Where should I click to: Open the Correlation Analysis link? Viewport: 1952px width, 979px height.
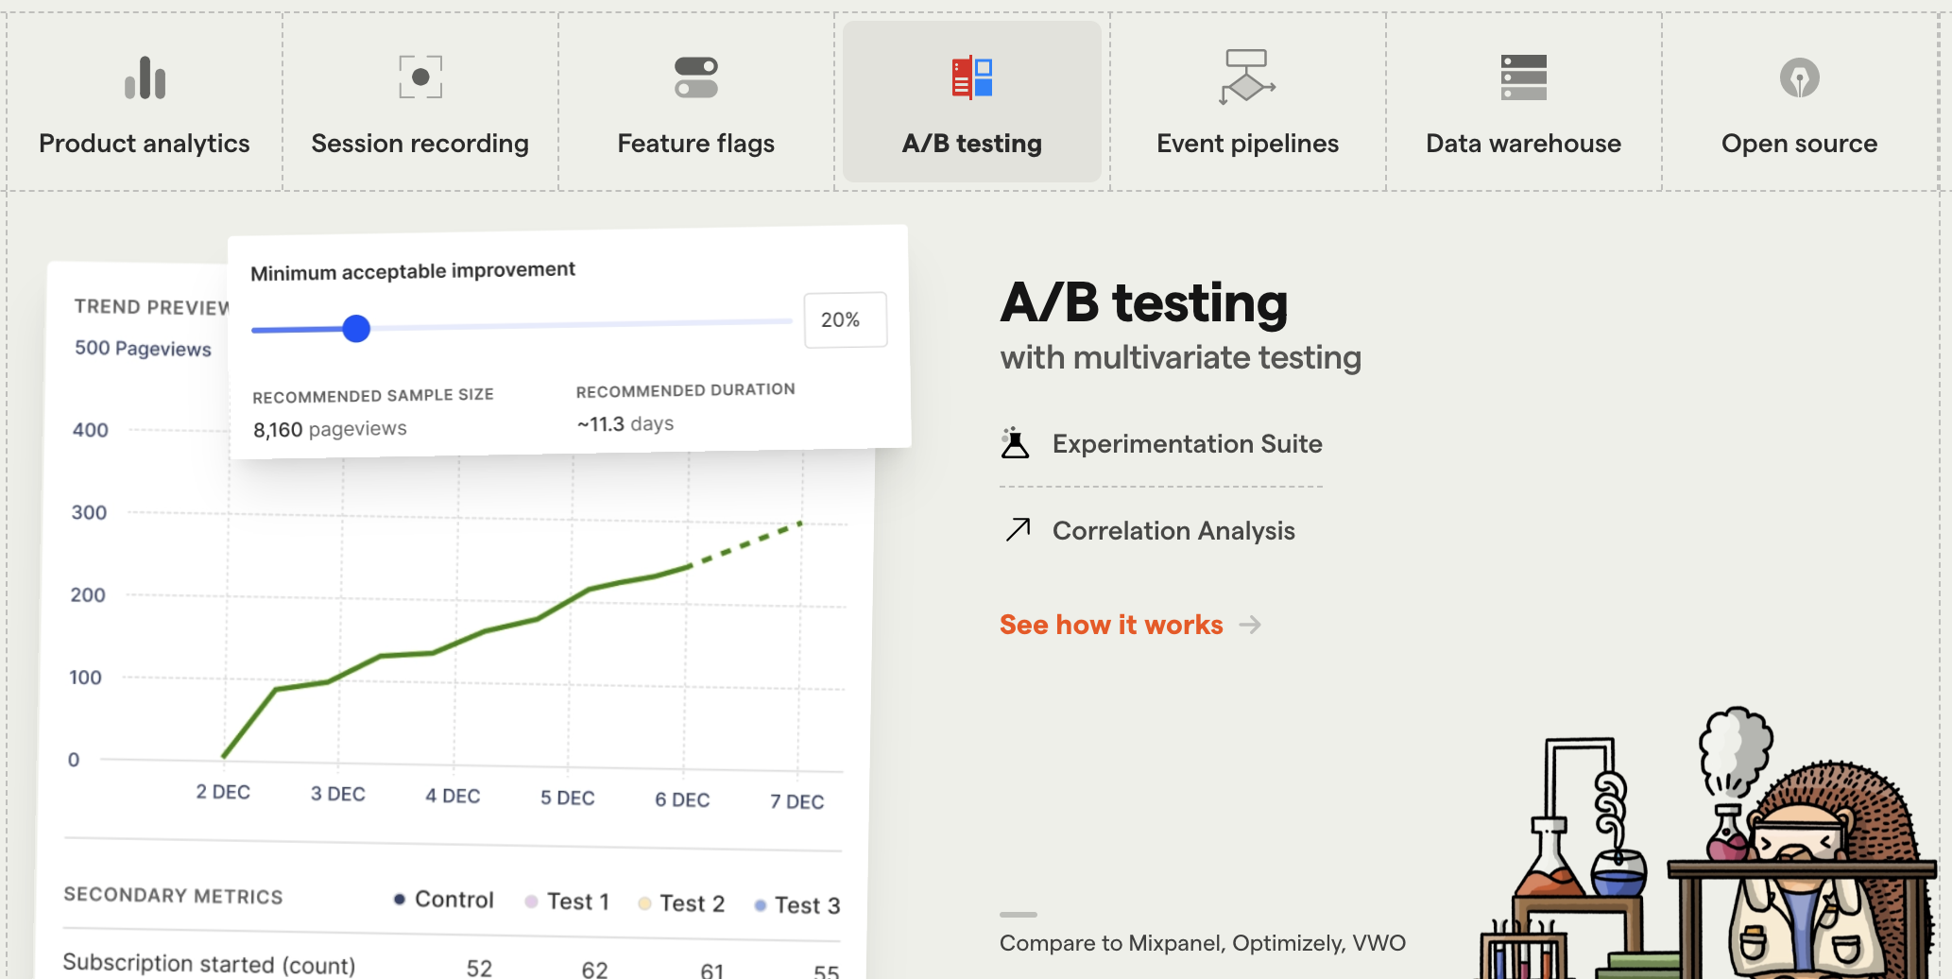click(x=1148, y=530)
